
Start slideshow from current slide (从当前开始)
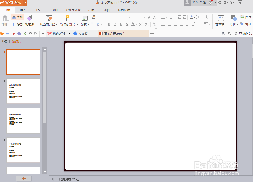(48, 21)
